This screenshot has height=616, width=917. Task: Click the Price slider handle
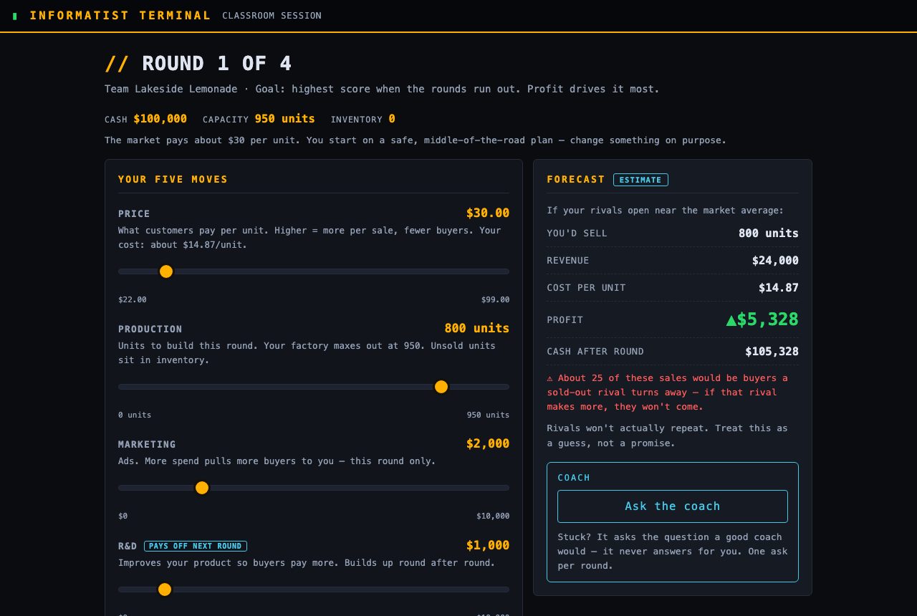click(166, 271)
